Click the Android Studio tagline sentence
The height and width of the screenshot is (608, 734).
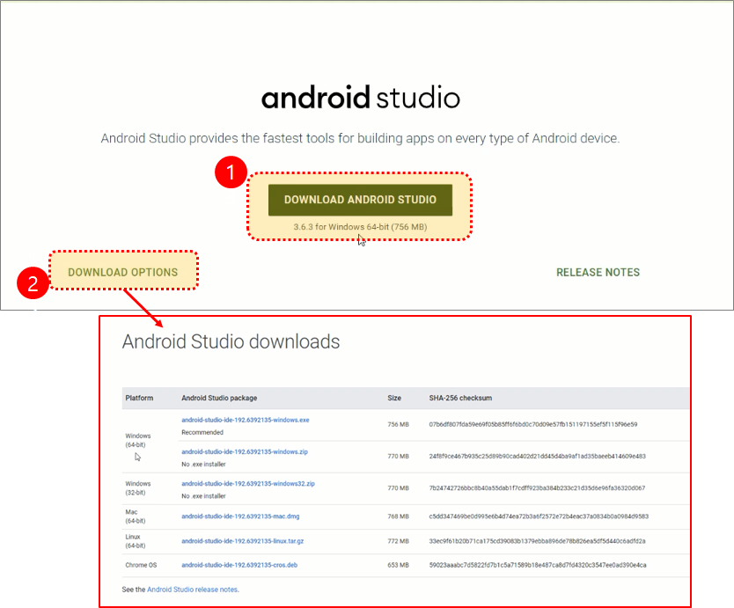360,138
